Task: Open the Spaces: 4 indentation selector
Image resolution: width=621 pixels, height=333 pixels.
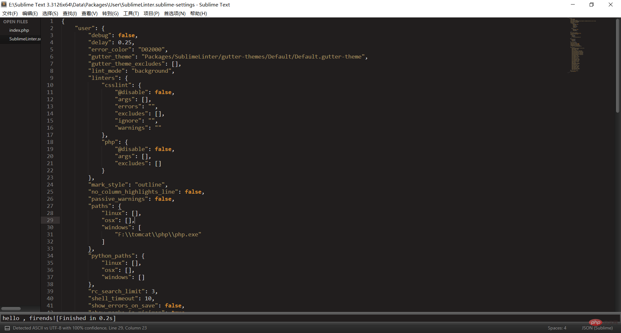Action: coord(557,328)
